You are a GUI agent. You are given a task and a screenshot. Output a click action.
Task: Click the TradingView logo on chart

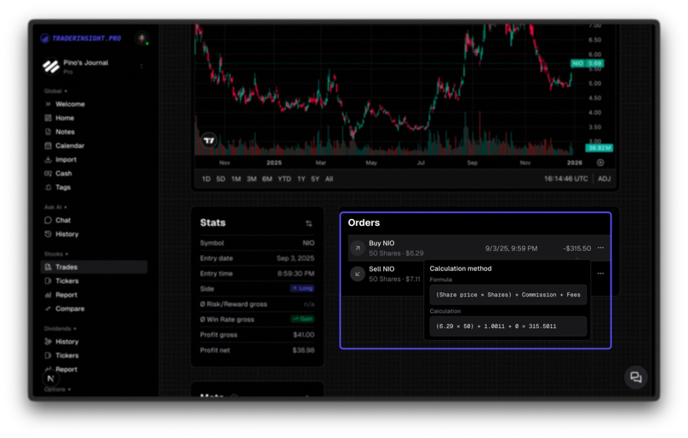click(209, 140)
